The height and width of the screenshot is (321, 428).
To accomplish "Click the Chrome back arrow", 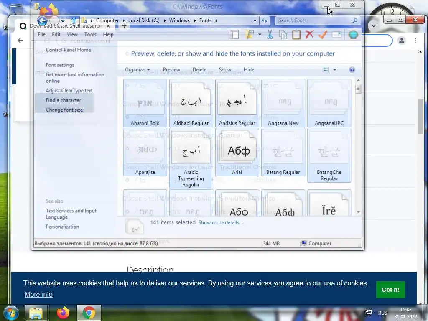I will [x=20, y=41].
